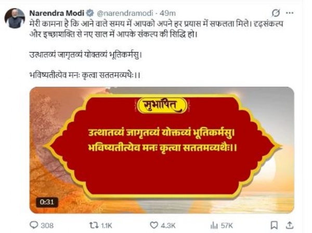The height and width of the screenshot is (233, 312).
Task: Open the 49m timestamp link
Action: coord(168,13)
